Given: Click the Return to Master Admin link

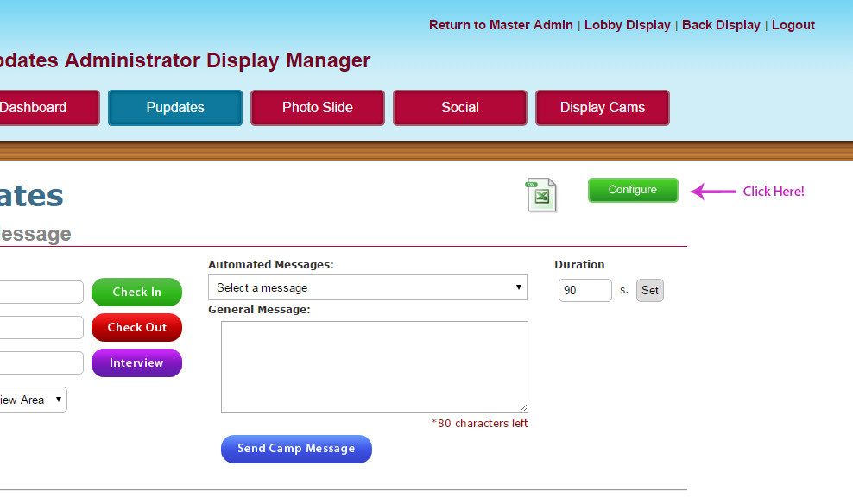Looking at the screenshot, I should pyautogui.click(x=501, y=25).
